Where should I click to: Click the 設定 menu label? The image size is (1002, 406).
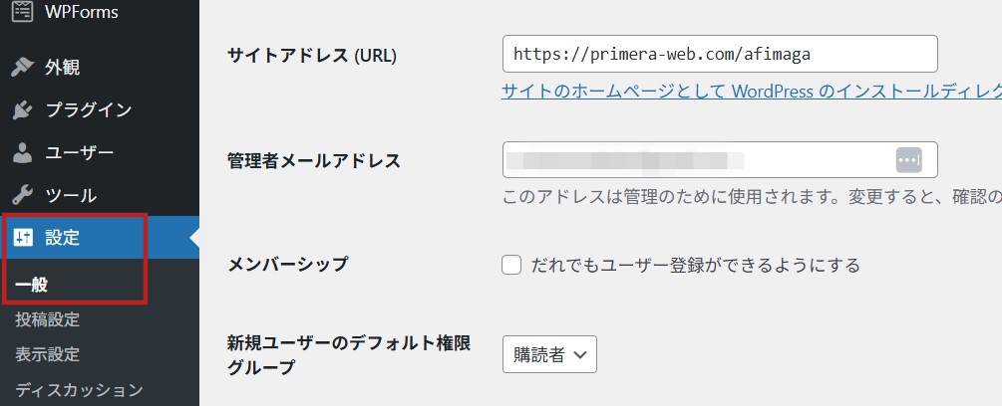click(63, 238)
